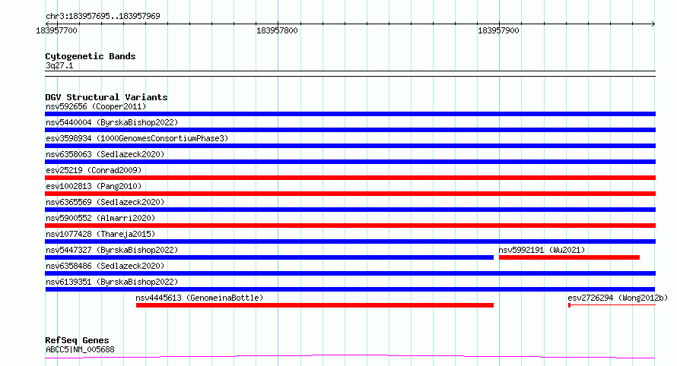Click the 3q27.1 cytogenetic band line
This screenshot has width=677, height=366.
pyautogui.click(x=350, y=74)
